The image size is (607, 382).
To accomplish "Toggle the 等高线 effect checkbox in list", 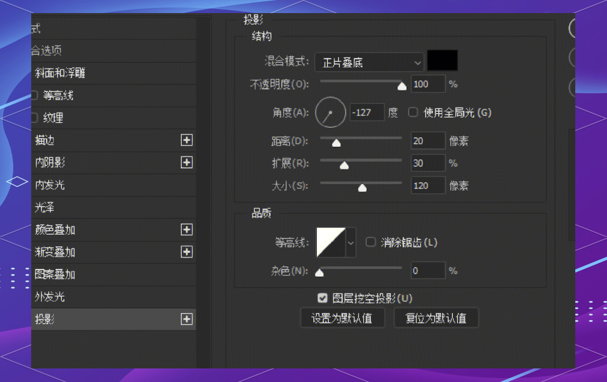I will coord(34,95).
